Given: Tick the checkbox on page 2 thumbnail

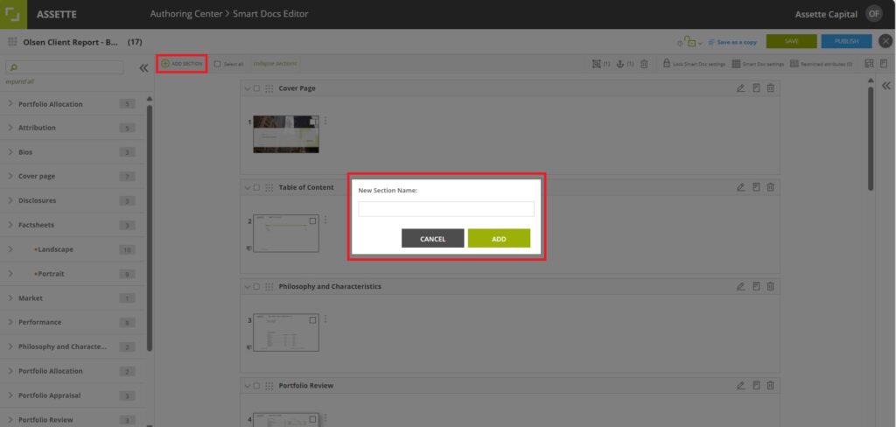Looking at the screenshot, I should coord(312,220).
